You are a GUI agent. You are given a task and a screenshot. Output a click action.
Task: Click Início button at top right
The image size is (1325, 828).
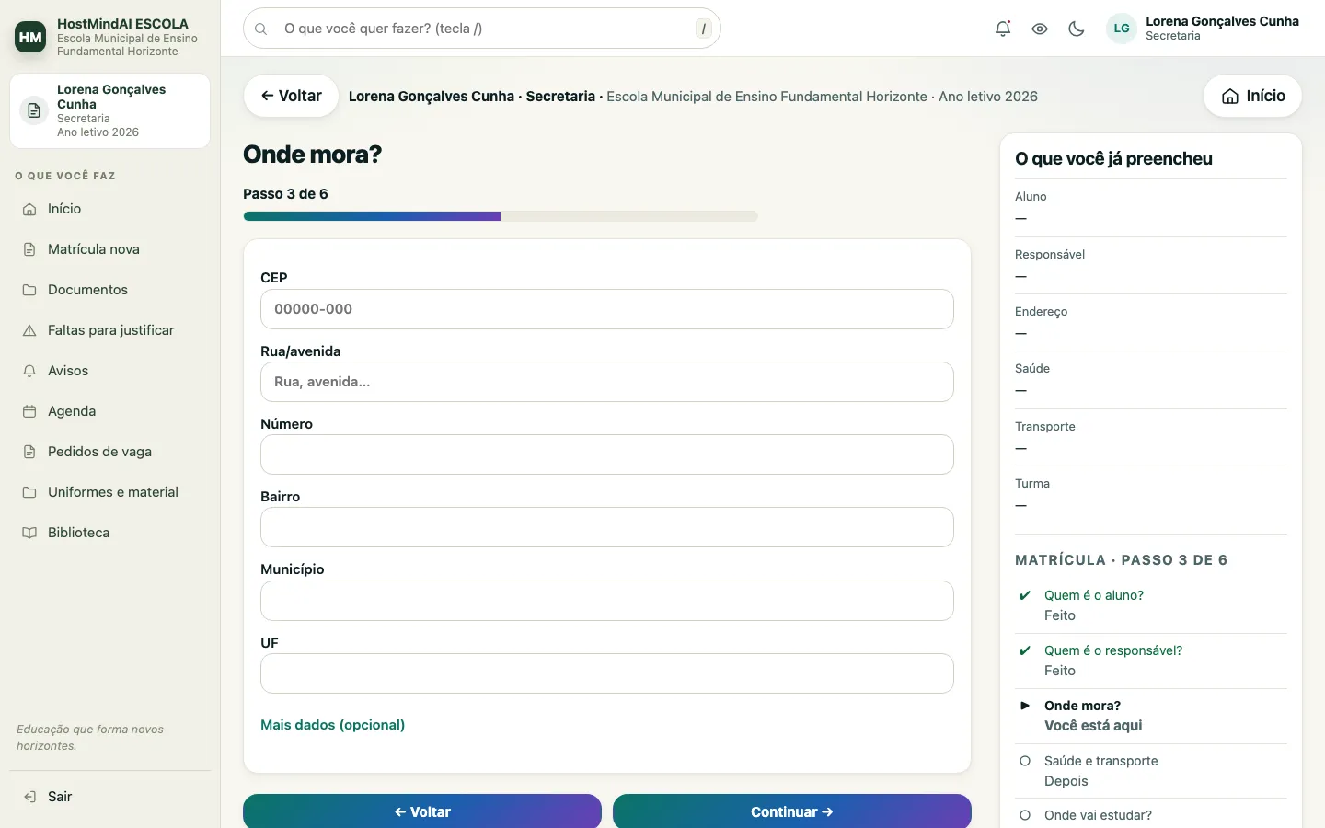(x=1252, y=96)
